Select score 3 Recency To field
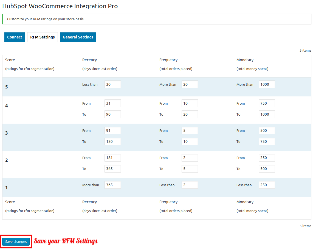The height and width of the screenshot is (250, 313). (112, 141)
